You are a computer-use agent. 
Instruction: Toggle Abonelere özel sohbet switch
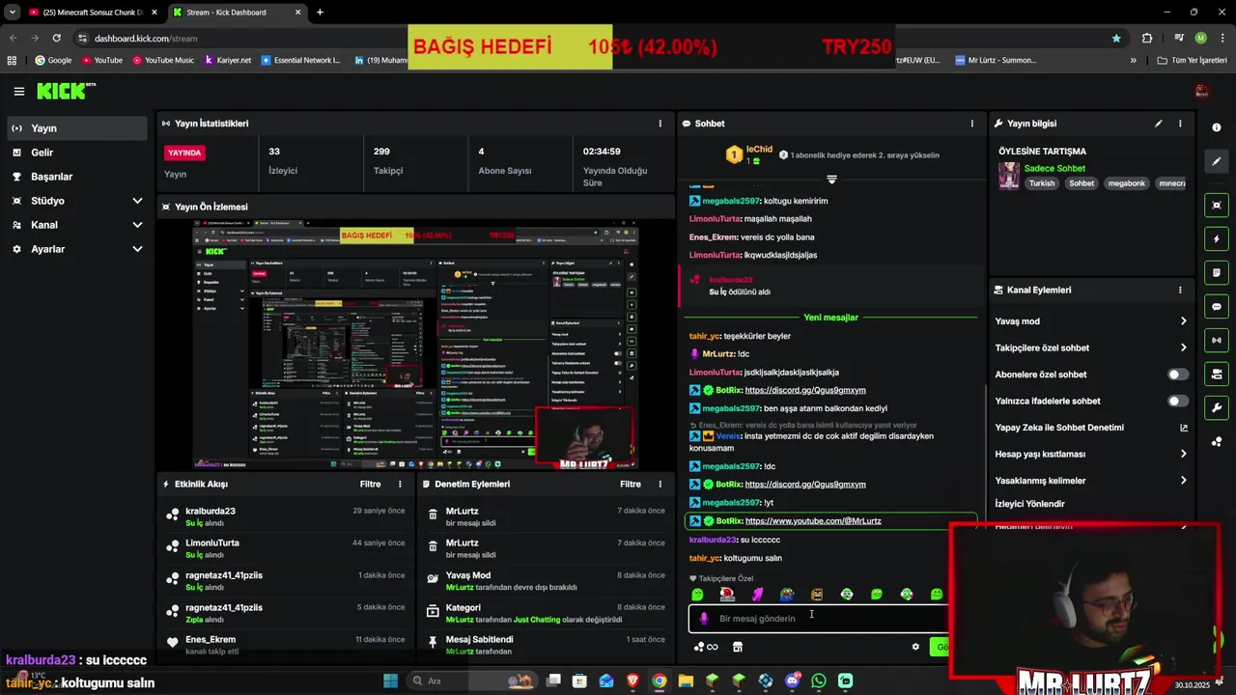1178,375
